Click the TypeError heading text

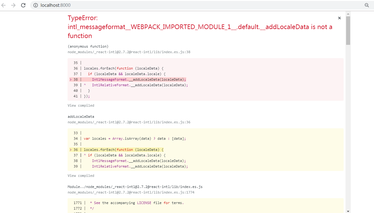(x=200, y=27)
